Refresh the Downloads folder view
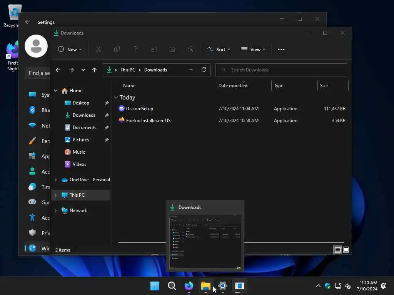This screenshot has width=394, height=295. 204,70
